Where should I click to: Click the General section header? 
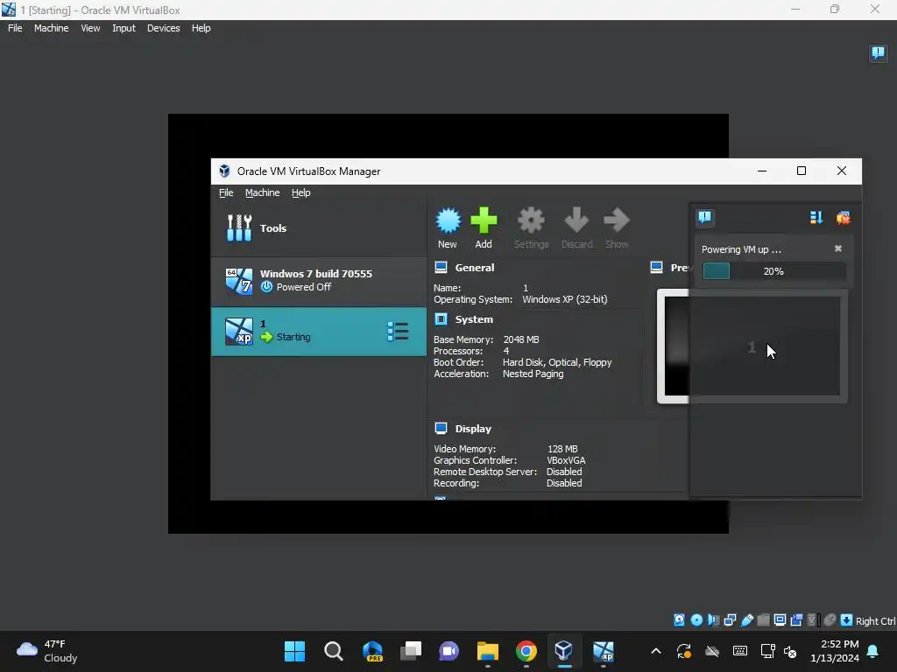click(474, 268)
